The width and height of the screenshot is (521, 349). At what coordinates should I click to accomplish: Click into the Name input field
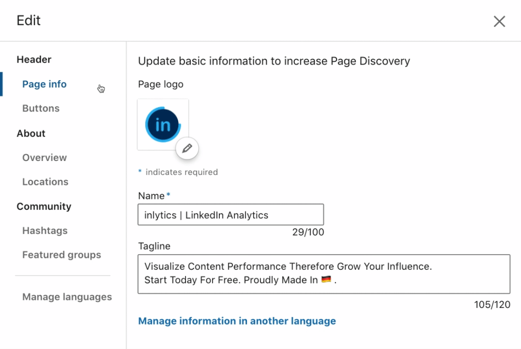(231, 215)
